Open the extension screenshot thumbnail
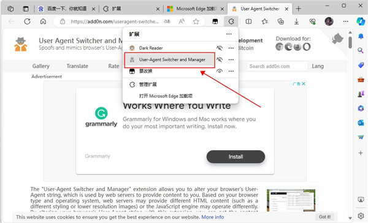 [x=291, y=200]
